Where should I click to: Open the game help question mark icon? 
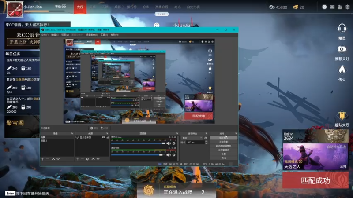(324, 7)
